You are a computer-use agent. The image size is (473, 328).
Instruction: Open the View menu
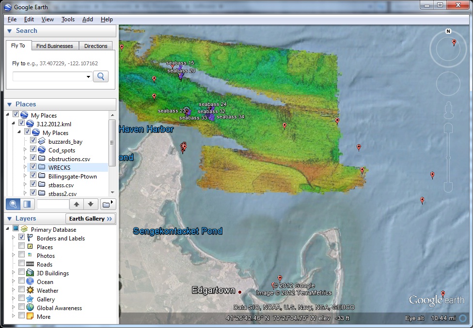pyautogui.click(x=47, y=19)
